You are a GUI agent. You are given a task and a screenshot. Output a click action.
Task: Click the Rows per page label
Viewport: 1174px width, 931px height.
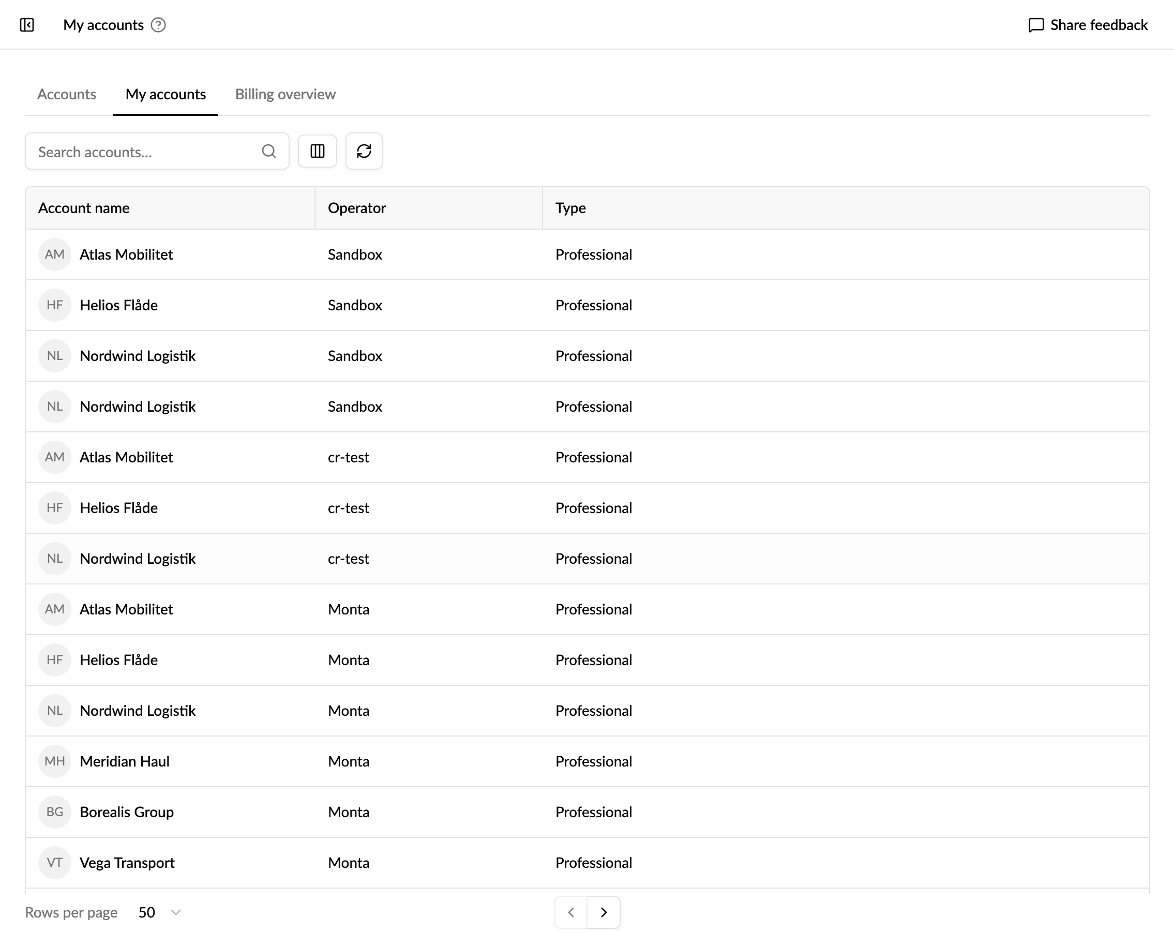(x=71, y=912)
